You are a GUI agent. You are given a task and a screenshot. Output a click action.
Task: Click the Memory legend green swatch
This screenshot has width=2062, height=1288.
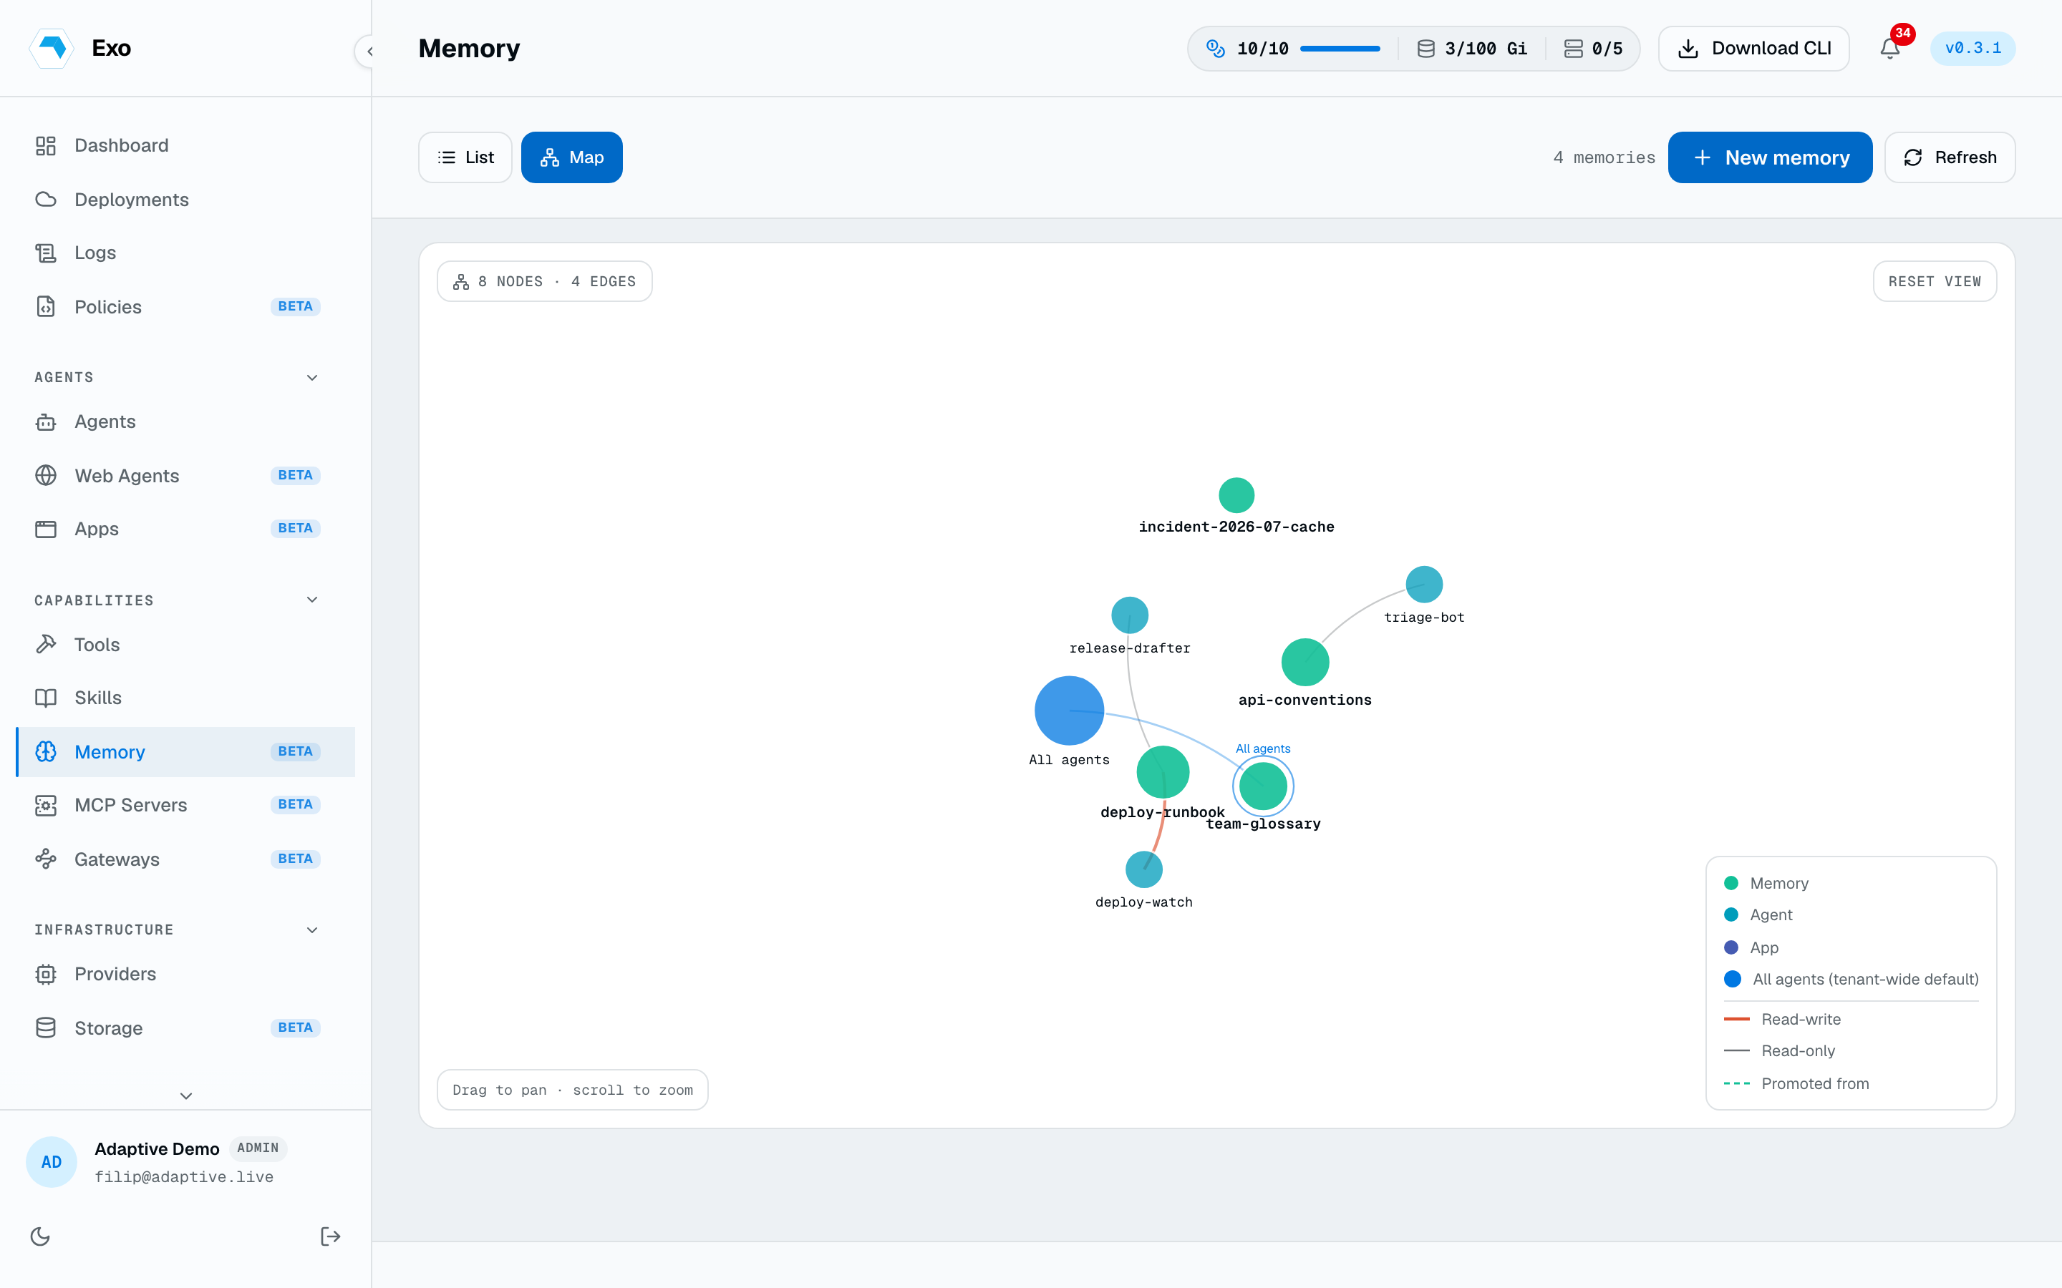[1731, 884]
